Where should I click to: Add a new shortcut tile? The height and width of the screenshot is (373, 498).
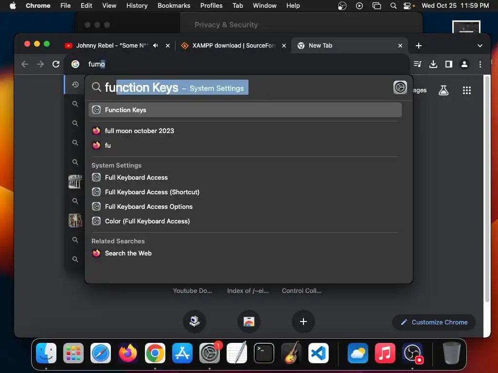click(303, 322)
